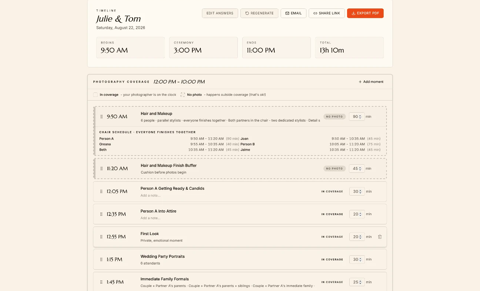Select the Wedding Party Portraits drag handle
Screen dimensions: 480x291
point(102,260)
